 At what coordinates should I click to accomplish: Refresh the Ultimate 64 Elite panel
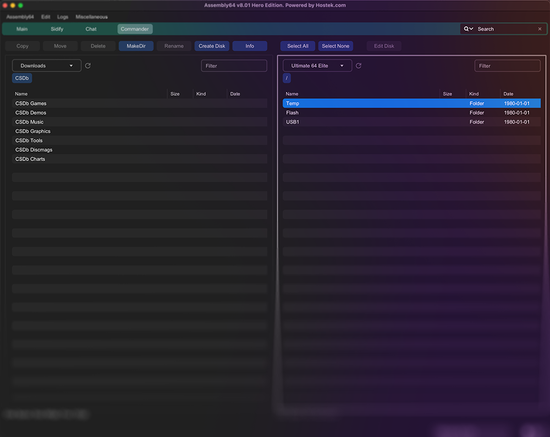point(359,66)
